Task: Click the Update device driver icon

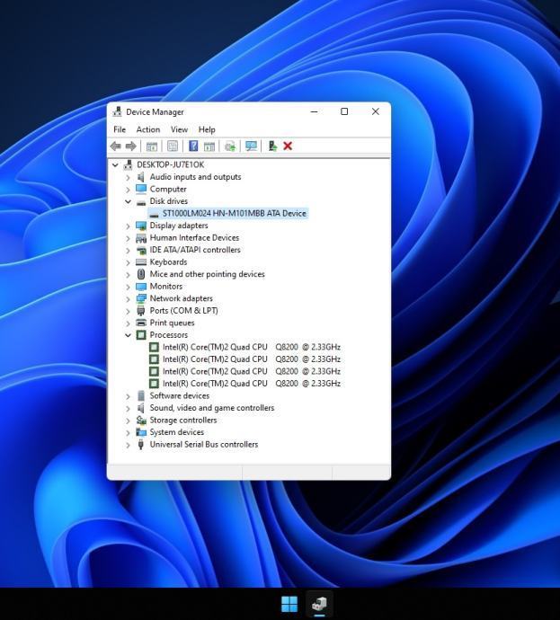Action: click(272, 146)
